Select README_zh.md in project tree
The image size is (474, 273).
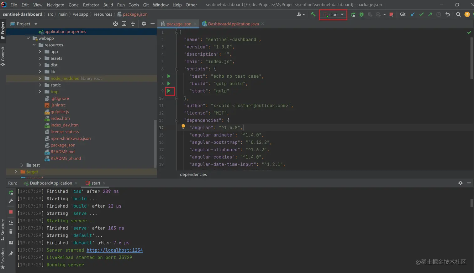(x=66, y=158)
